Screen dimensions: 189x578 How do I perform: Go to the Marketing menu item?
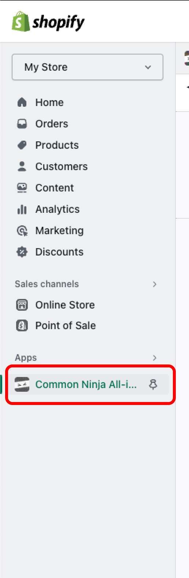tap(59, 230)
